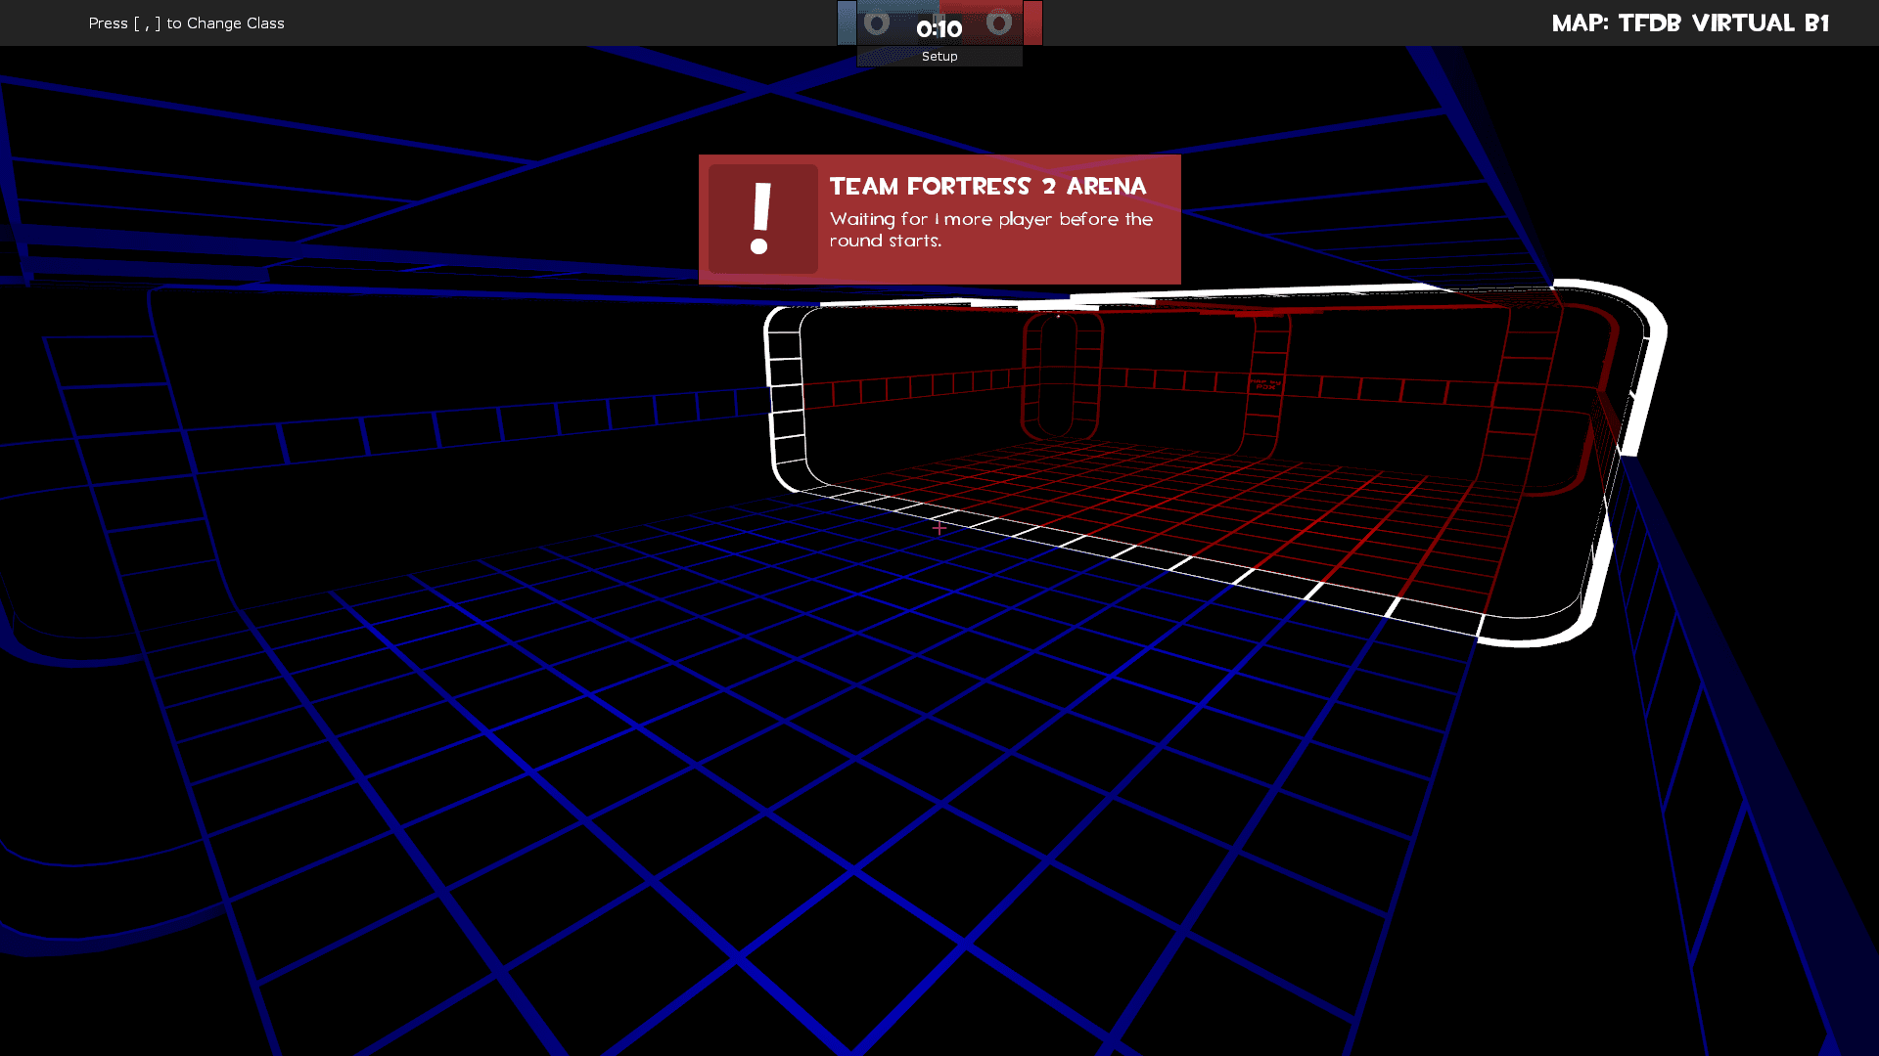Click the Setup label below the timer
The image size is (1879, 1056).
[x=939, y=57]
